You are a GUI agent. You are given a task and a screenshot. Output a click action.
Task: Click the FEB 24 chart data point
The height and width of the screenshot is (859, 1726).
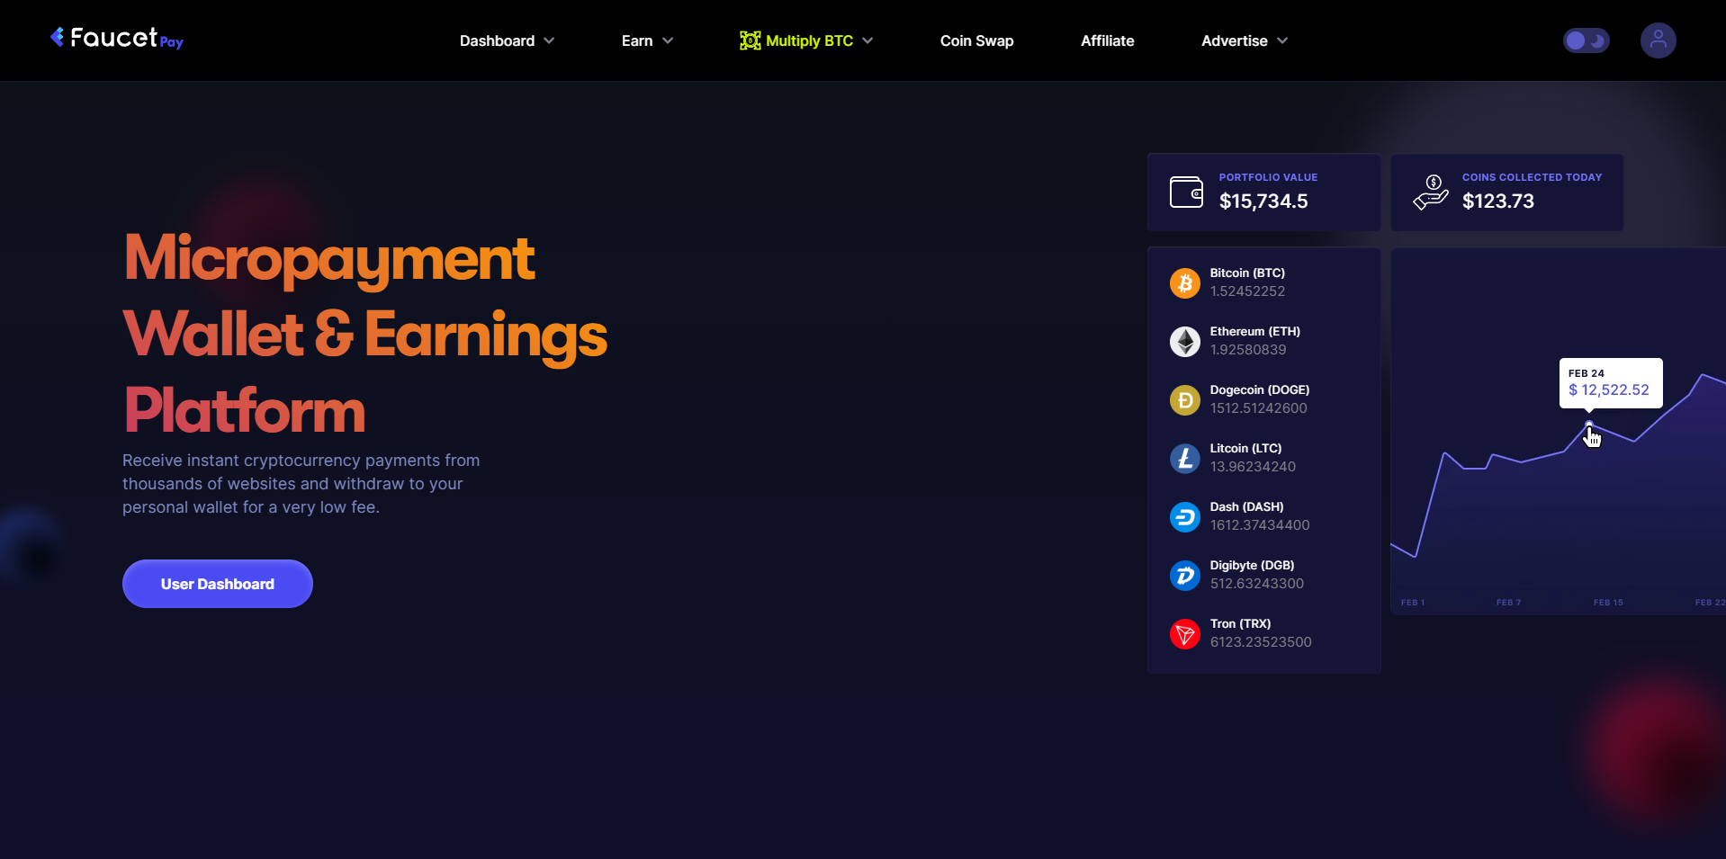click(1588, 424)
